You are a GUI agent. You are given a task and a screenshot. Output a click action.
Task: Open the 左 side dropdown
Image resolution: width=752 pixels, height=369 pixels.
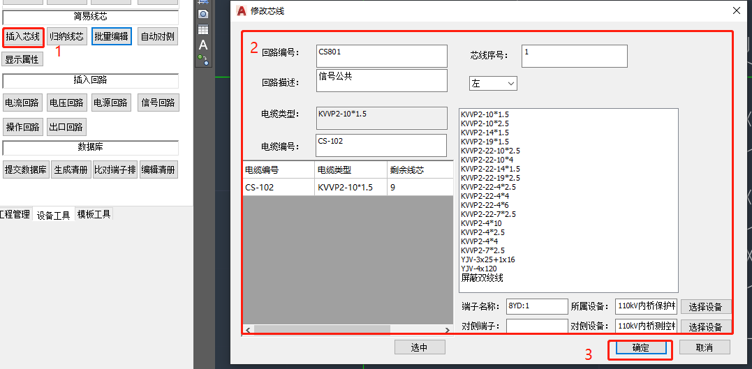pos(493,84)
